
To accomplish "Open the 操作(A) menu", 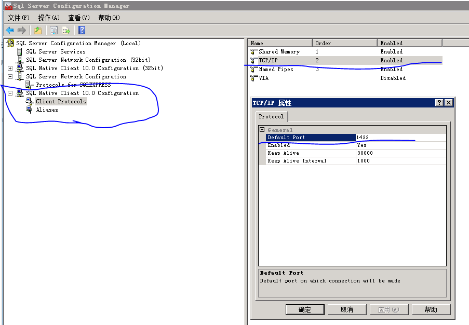I will tap(49, 18).
